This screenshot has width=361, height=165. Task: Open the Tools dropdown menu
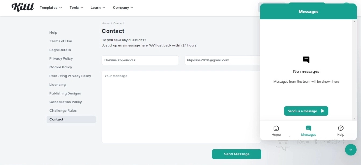pyautogui.click(x=76, y=8)
